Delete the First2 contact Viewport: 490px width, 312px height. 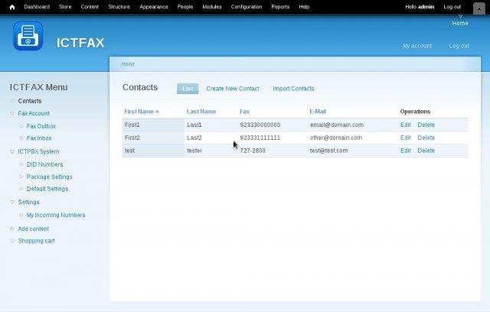pos(426,138)
